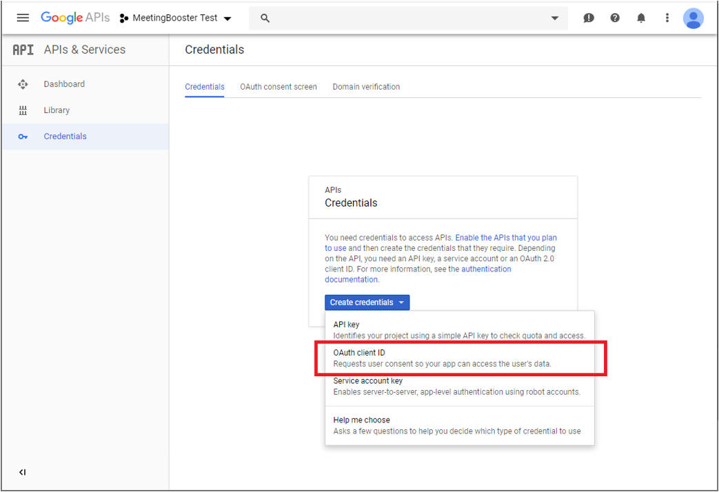Open the Domain verification tab
Image resolution: width=719 pixels, height=492 pixels.
(366, 87)
